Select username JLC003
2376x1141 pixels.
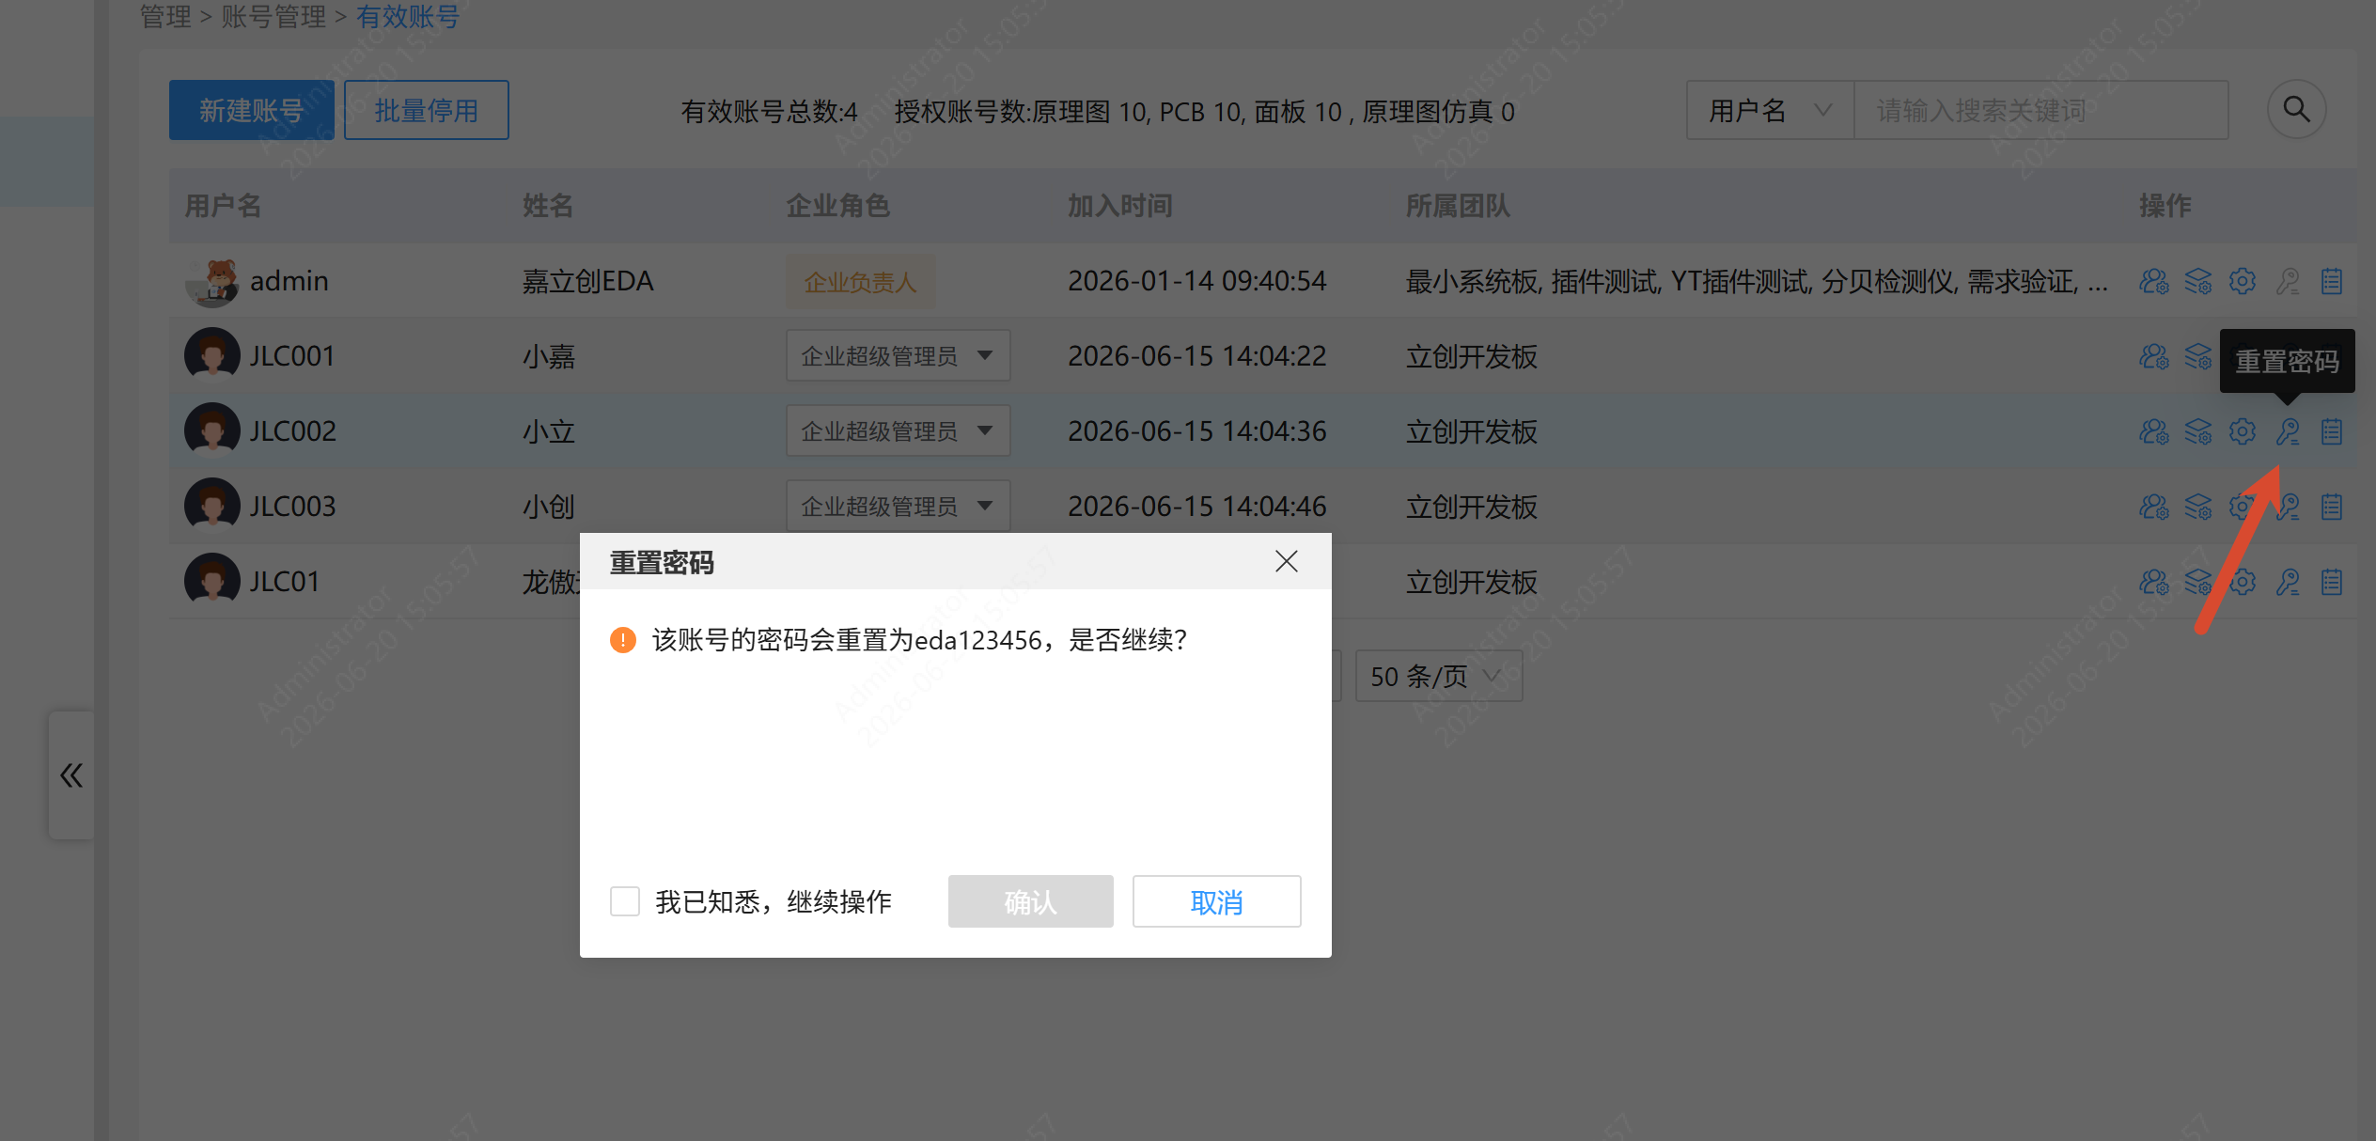click(292, 507)
